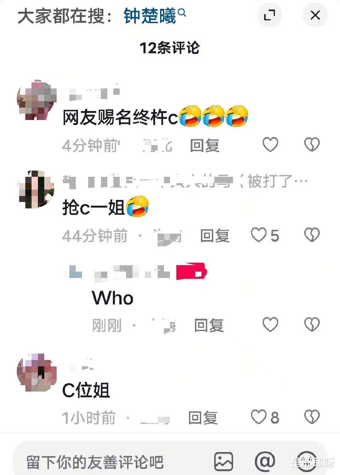Open avatar of the C位姐 commenter
Screen dimensions: 340x475
[x=37, y=373]
